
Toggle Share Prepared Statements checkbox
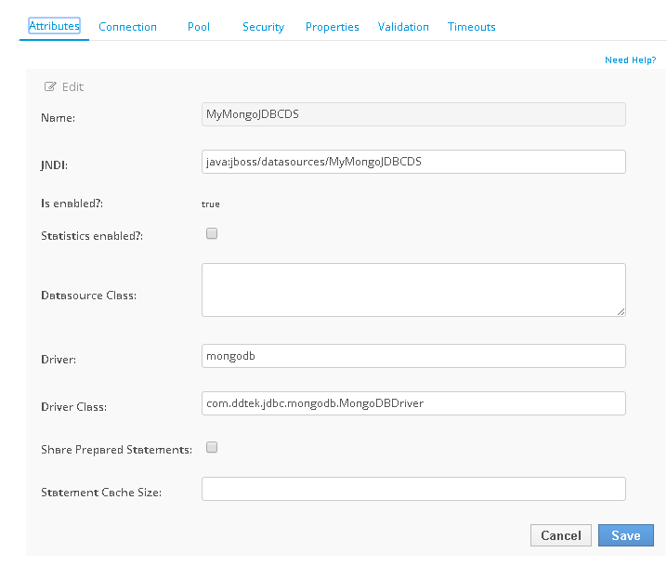pyautogui.click(x=212, y=448)
